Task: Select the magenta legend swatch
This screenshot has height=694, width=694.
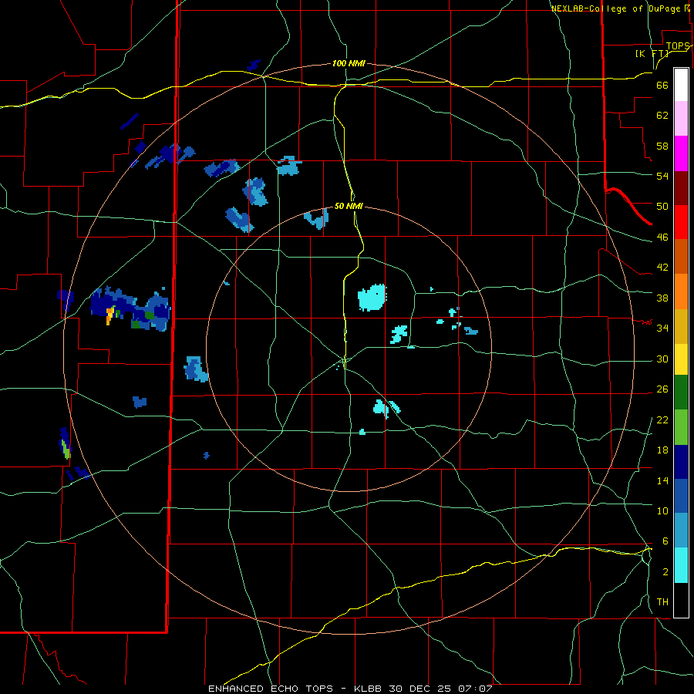Action: pos(681,153)
